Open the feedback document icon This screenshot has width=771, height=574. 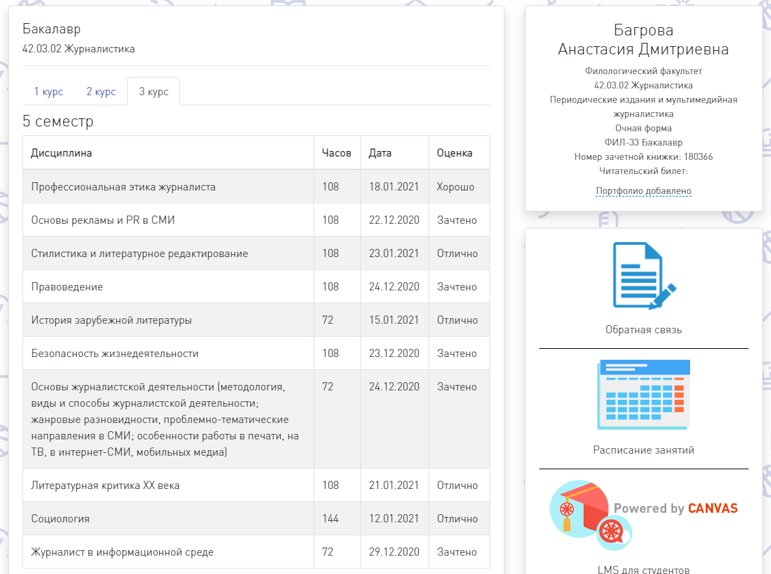(643, 275)
